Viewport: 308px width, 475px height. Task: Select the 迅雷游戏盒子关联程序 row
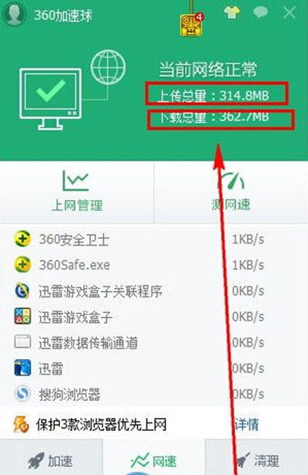pyautogui.click(x=154, y=291)
